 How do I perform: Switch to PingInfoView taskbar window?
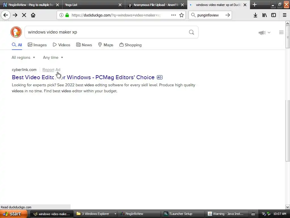(x=140, y=214)
